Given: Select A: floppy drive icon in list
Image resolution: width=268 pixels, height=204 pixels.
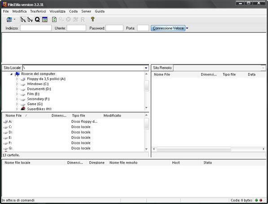Looking at the screenshot, I should 5,122.
